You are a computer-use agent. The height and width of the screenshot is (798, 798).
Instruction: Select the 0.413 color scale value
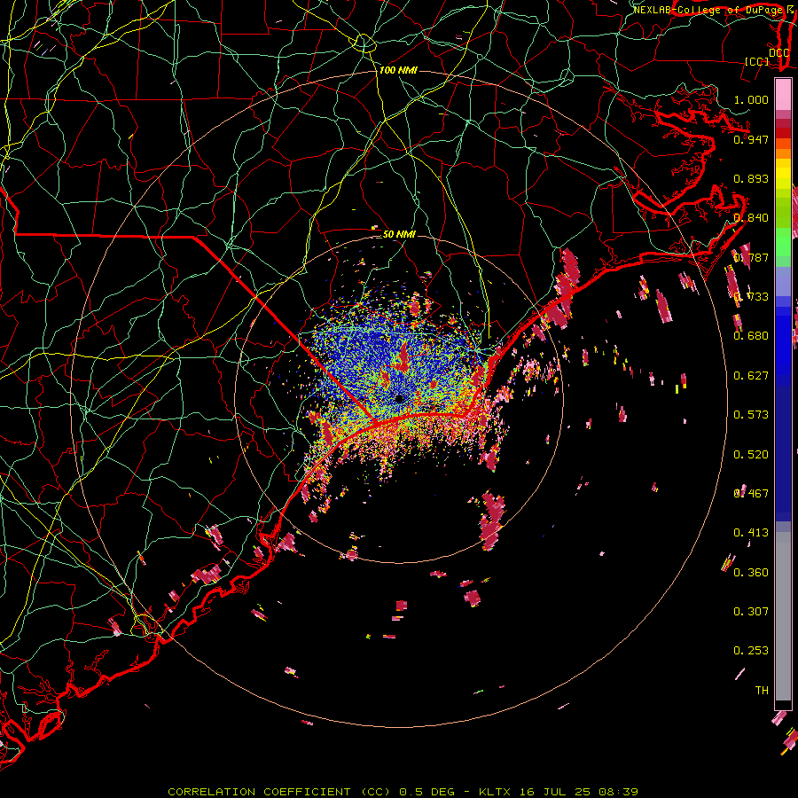point(751,533)
